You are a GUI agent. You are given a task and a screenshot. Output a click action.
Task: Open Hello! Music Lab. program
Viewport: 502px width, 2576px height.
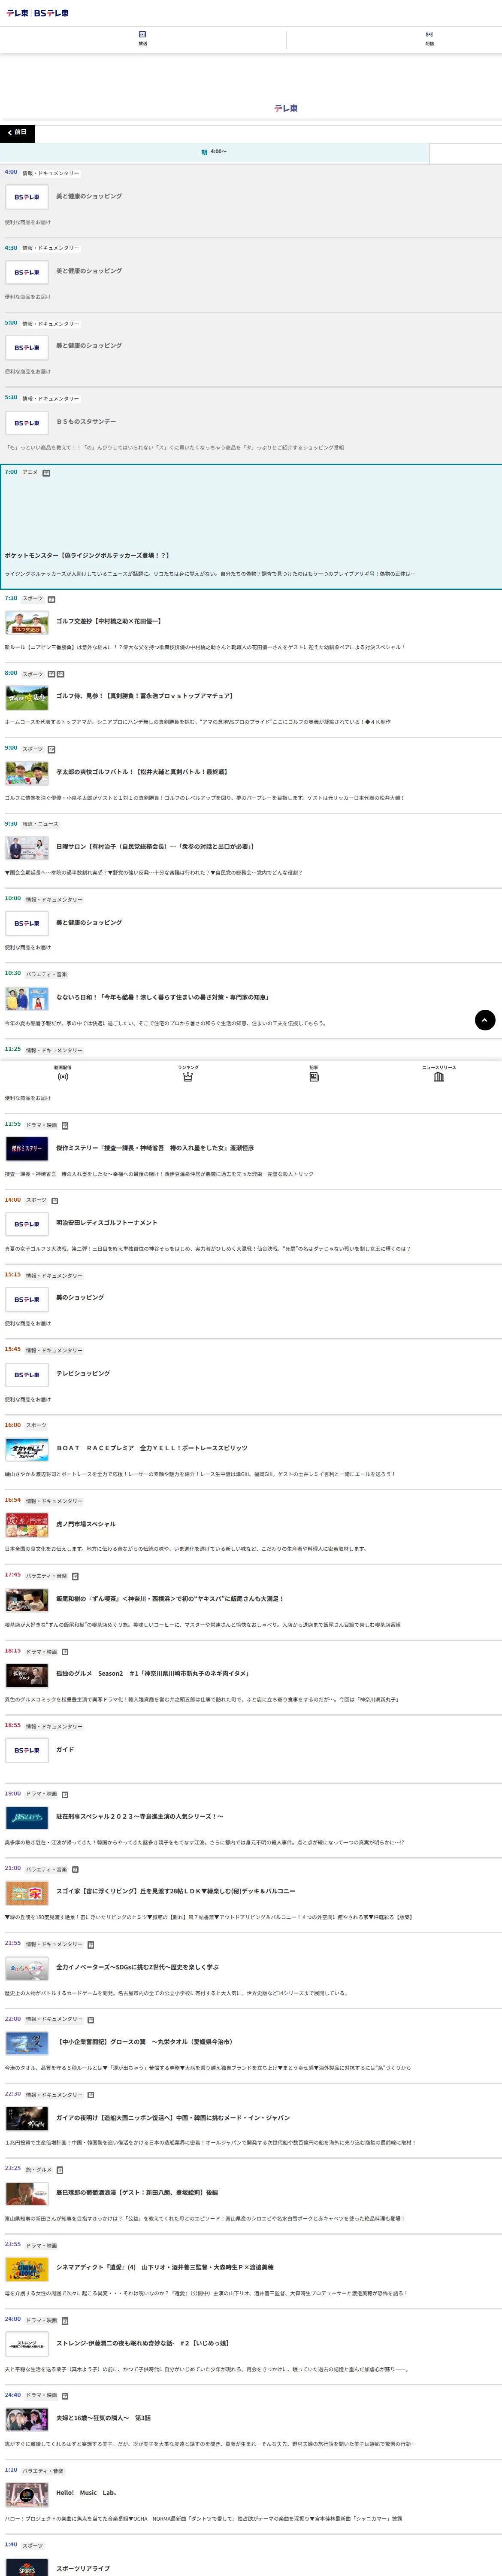click(x=87, y=2493)
